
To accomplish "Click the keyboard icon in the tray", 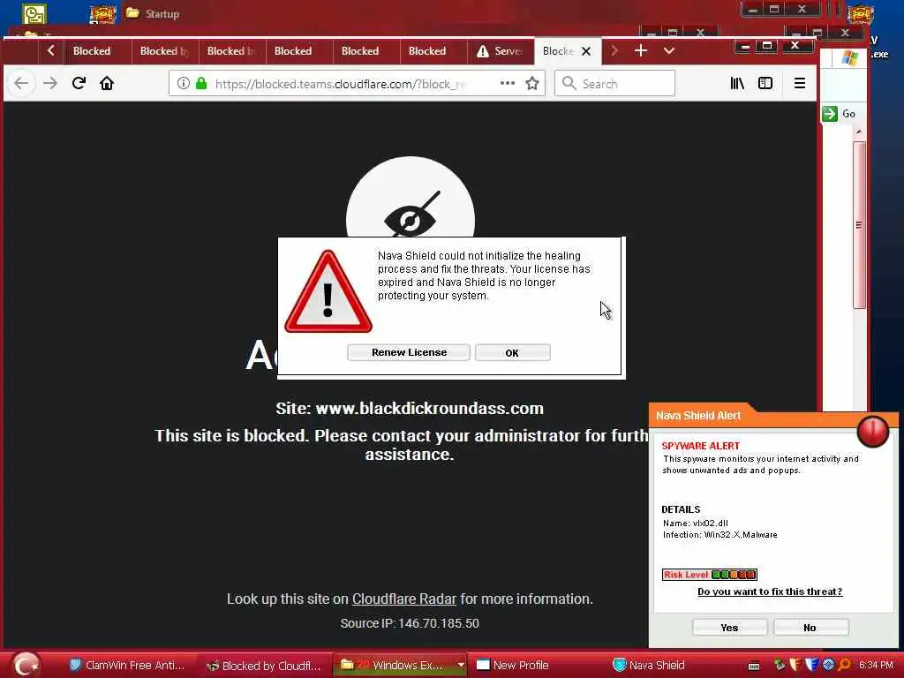I will tap(754, 666).
